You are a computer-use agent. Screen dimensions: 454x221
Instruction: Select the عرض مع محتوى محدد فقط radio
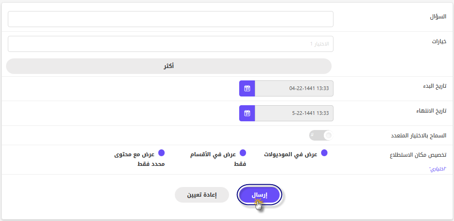coord(161,153)
